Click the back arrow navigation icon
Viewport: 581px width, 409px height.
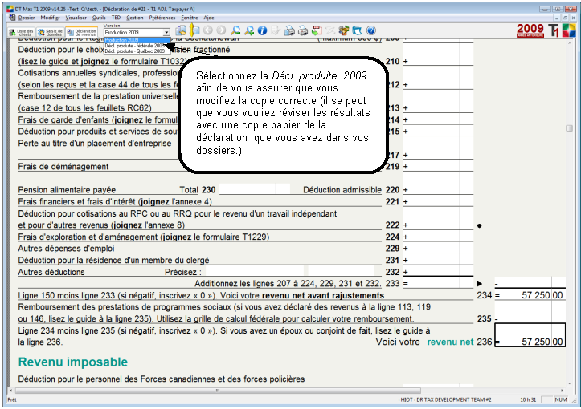click(208, 31)
